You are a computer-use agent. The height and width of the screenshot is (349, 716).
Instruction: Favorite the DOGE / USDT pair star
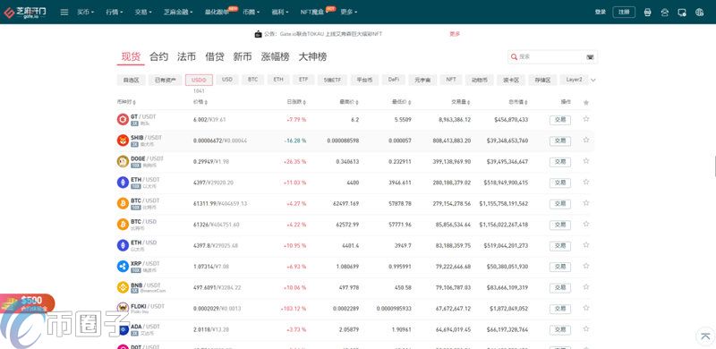[586, 161]
